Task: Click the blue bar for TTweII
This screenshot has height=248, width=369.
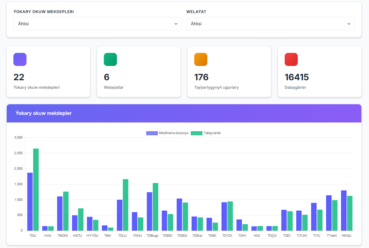Action: [329, 213]
